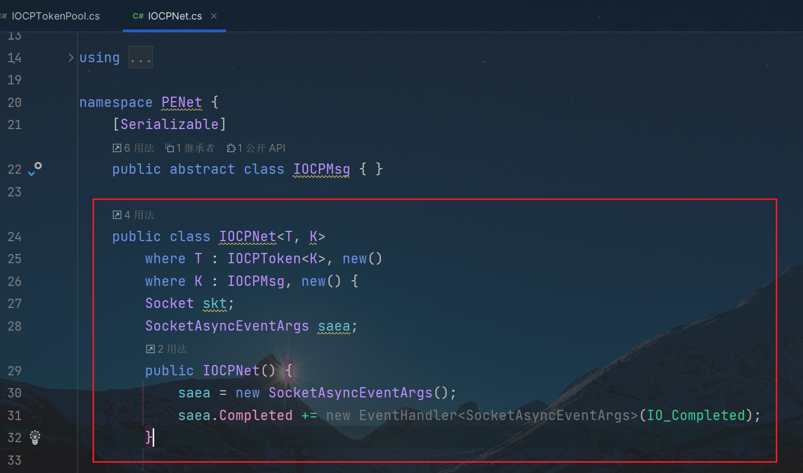Click the PENet namespace name
Image resolution: width=803 pixels, height=473 pixels.
[x=181, y=102]
